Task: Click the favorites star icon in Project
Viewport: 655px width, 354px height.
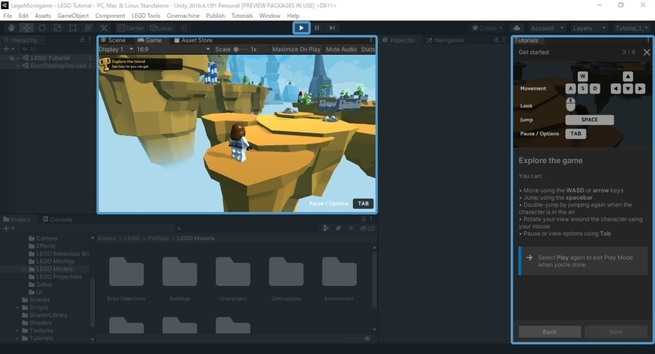Action: click(x=351, y=228)
